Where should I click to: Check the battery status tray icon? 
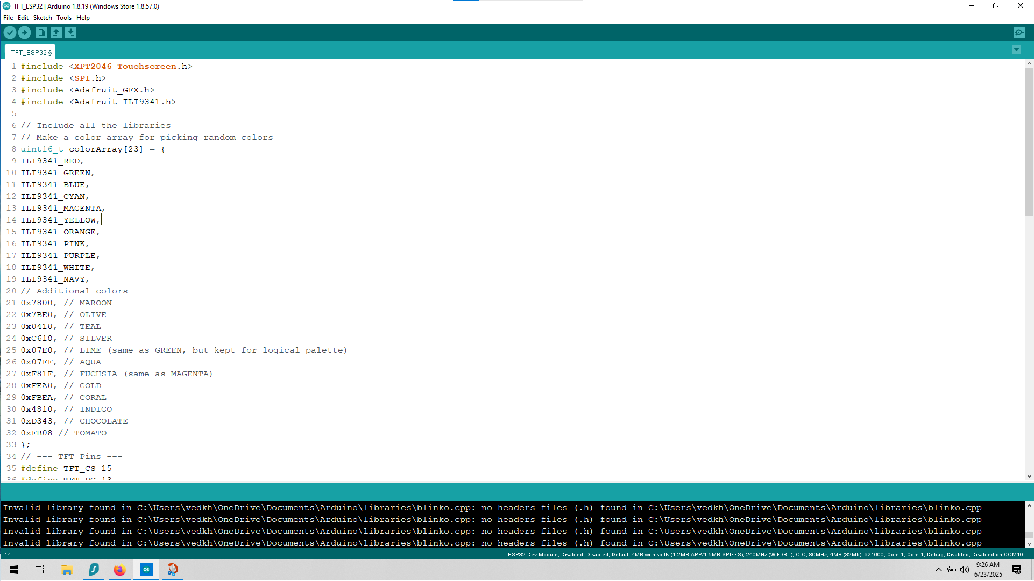pyautogui.click(x=952, y=570)
